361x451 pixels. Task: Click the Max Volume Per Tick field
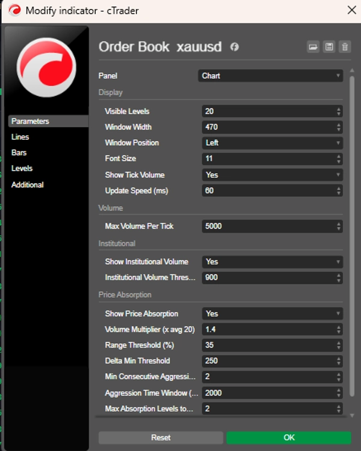pos(273,226)
